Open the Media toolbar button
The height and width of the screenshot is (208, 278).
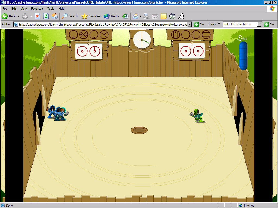coord(111,16)
